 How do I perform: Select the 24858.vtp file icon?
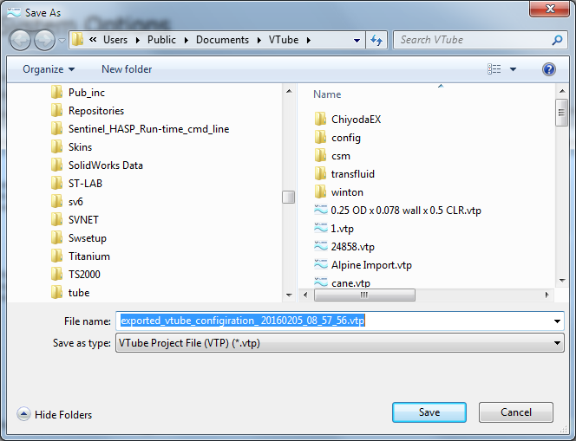point(320,247)
